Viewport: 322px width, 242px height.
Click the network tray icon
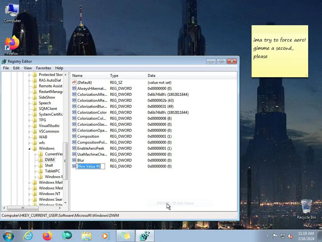[283, 236]
